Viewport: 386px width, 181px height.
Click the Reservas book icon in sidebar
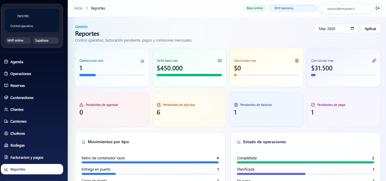[6, 85]
